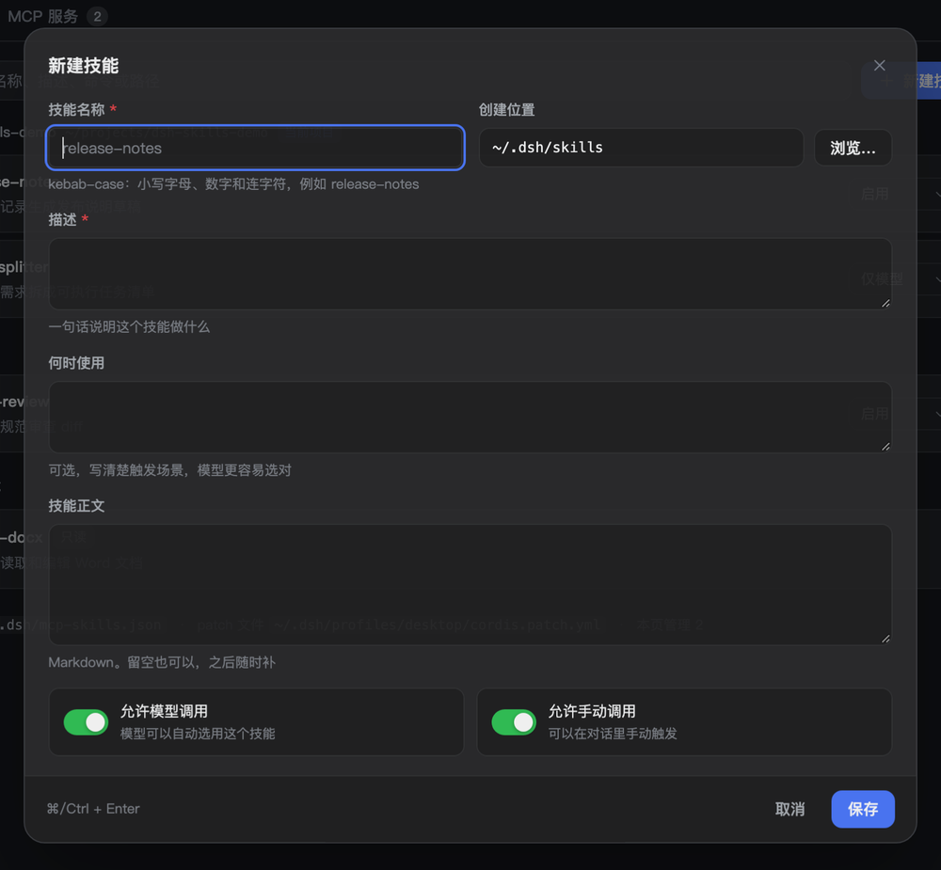The width and height of the screenshot is (941, 870).
Task: Click the 技能名称 label
Action: [x=76, y=110]
